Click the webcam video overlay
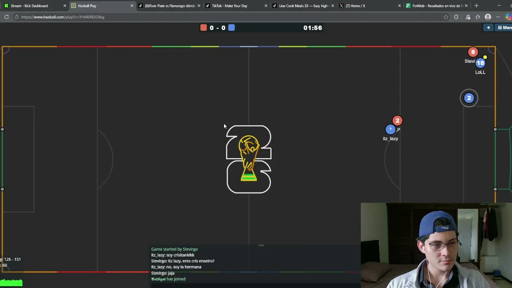 436,245
